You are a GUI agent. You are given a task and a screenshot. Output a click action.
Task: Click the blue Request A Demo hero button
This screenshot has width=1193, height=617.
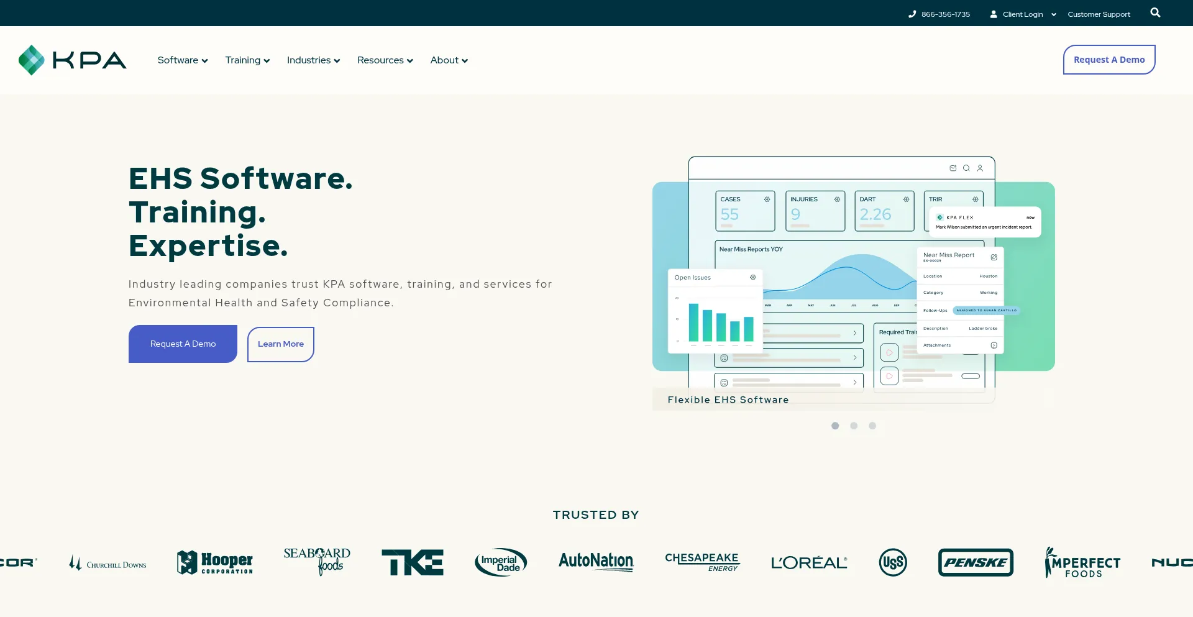[183, 344]
